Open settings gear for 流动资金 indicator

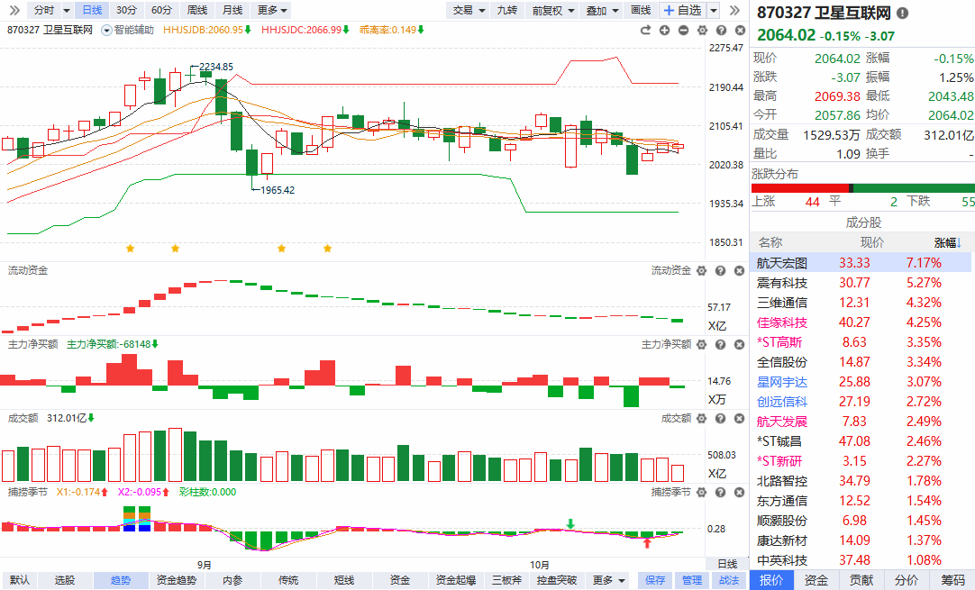click(703, 270)
